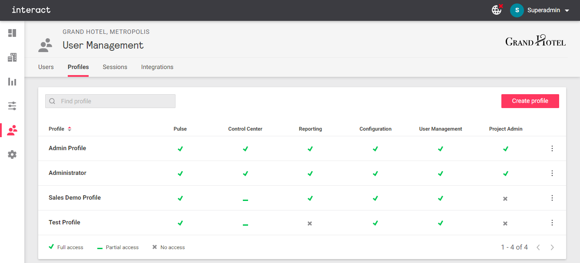Open the Sales Demo Profile name

click(x=75, y=197)
